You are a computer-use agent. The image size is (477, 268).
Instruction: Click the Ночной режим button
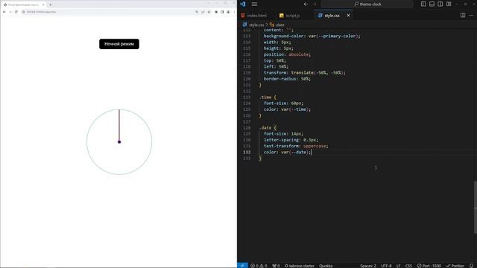point(119,44)
